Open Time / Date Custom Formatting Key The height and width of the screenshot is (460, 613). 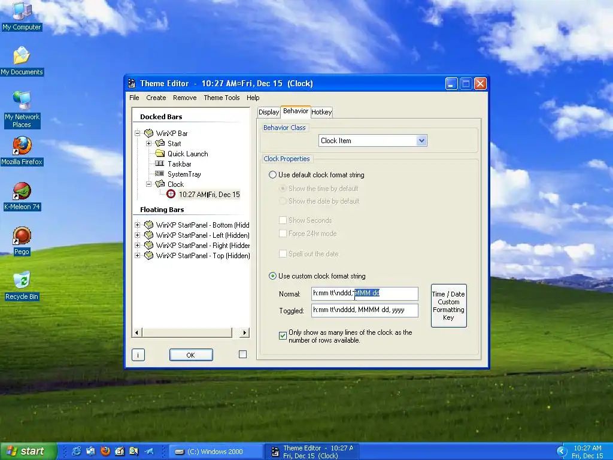448,305
